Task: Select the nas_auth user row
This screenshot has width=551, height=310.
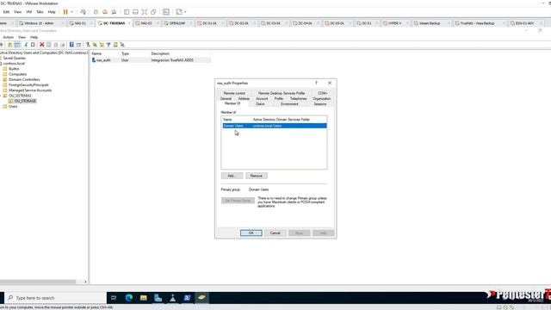Action: 152,60
